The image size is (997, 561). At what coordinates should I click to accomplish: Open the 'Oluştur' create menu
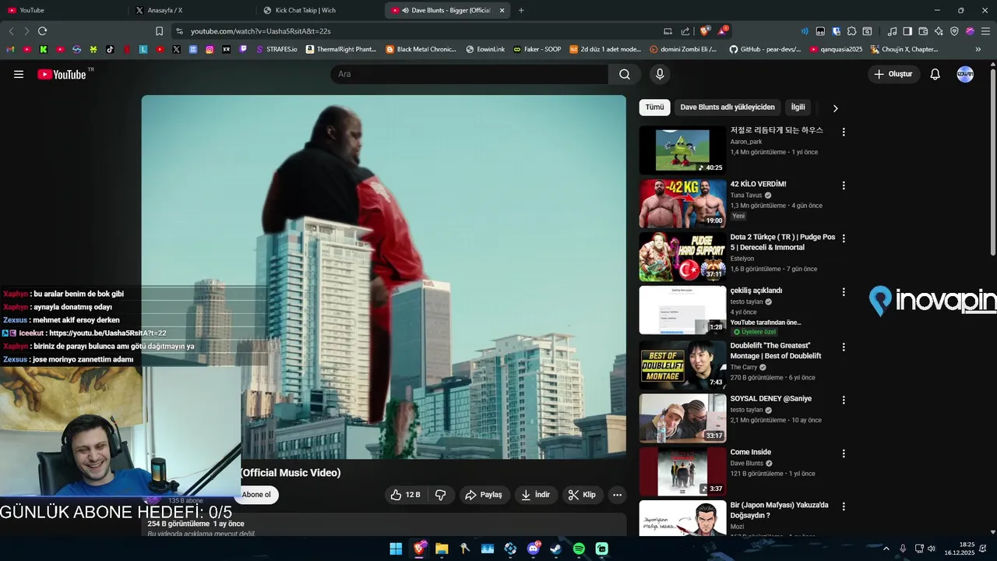click(x=894, y=74)
